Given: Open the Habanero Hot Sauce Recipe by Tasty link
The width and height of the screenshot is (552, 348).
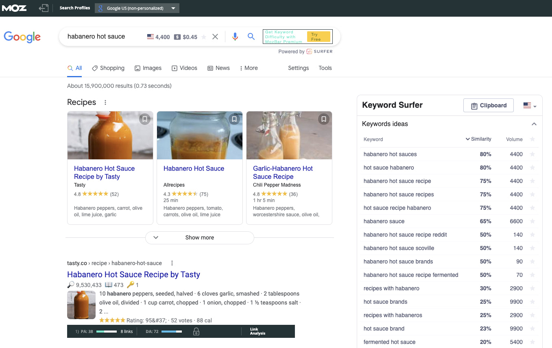Looking at the screenshot, I should 133,274.
